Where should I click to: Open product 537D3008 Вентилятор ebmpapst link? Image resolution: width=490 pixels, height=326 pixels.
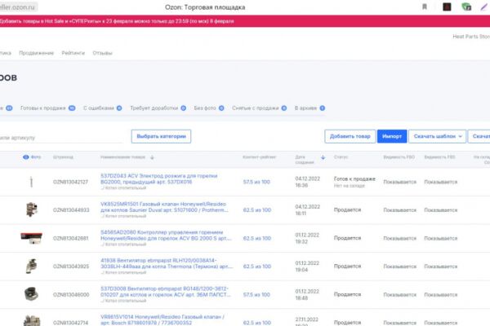coord(166,292)
